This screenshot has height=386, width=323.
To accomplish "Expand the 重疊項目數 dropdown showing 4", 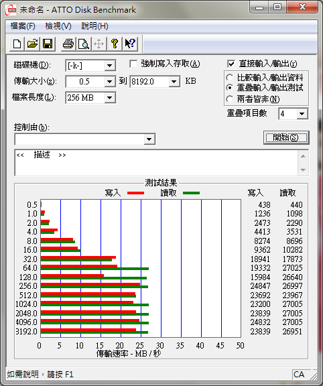I will (302, 114).
